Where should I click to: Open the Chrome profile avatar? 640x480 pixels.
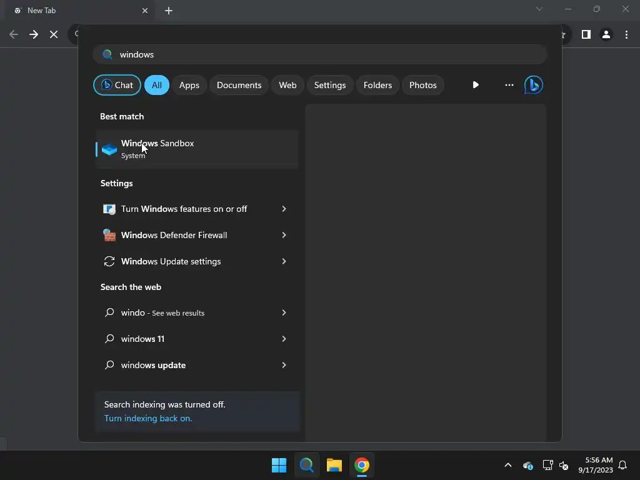click(606, 34)
